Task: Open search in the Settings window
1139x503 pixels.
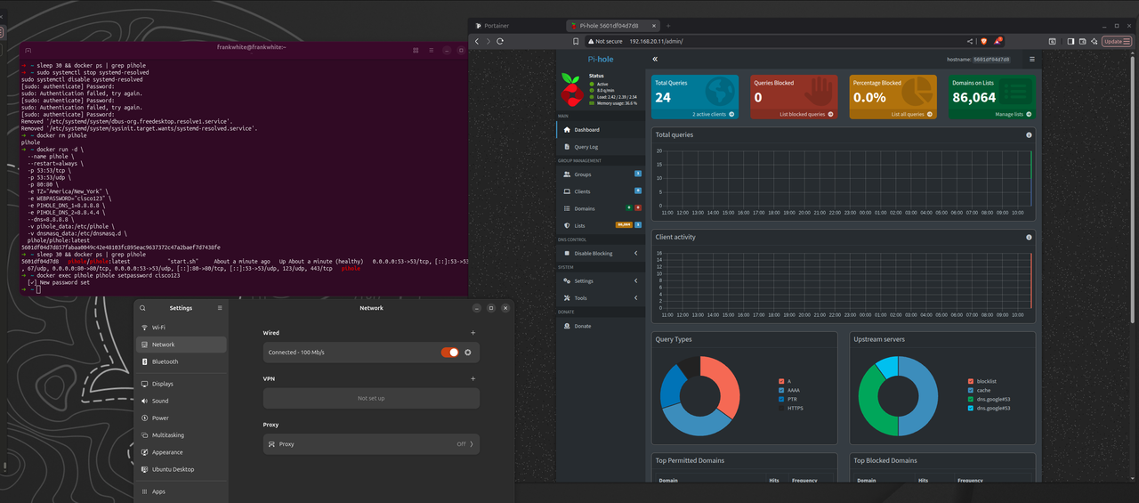Action: pos(142,308)
